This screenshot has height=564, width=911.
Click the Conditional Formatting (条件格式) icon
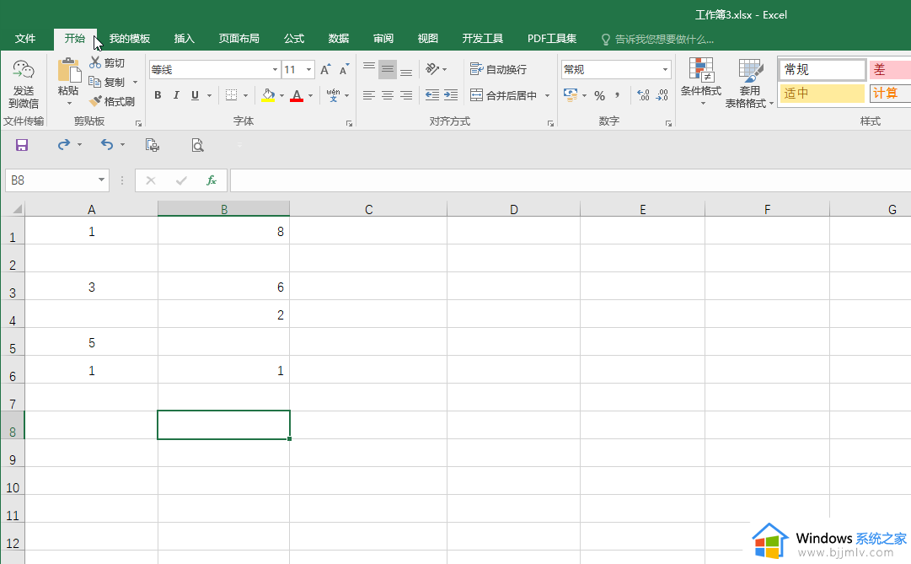point(700,71)
